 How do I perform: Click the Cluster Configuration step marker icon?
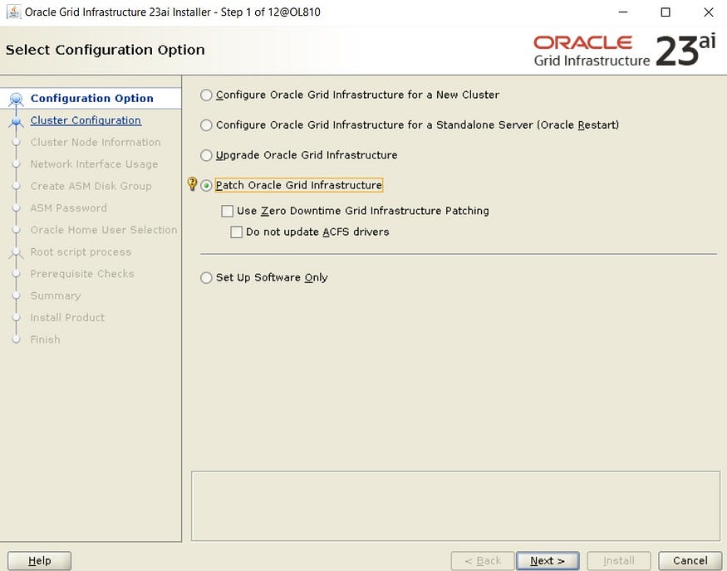(17, 121)
